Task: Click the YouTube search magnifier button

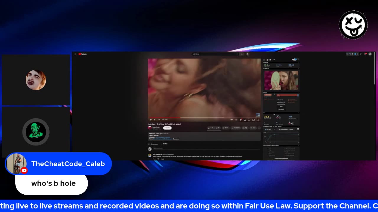Action: click(x=242, y=54)
